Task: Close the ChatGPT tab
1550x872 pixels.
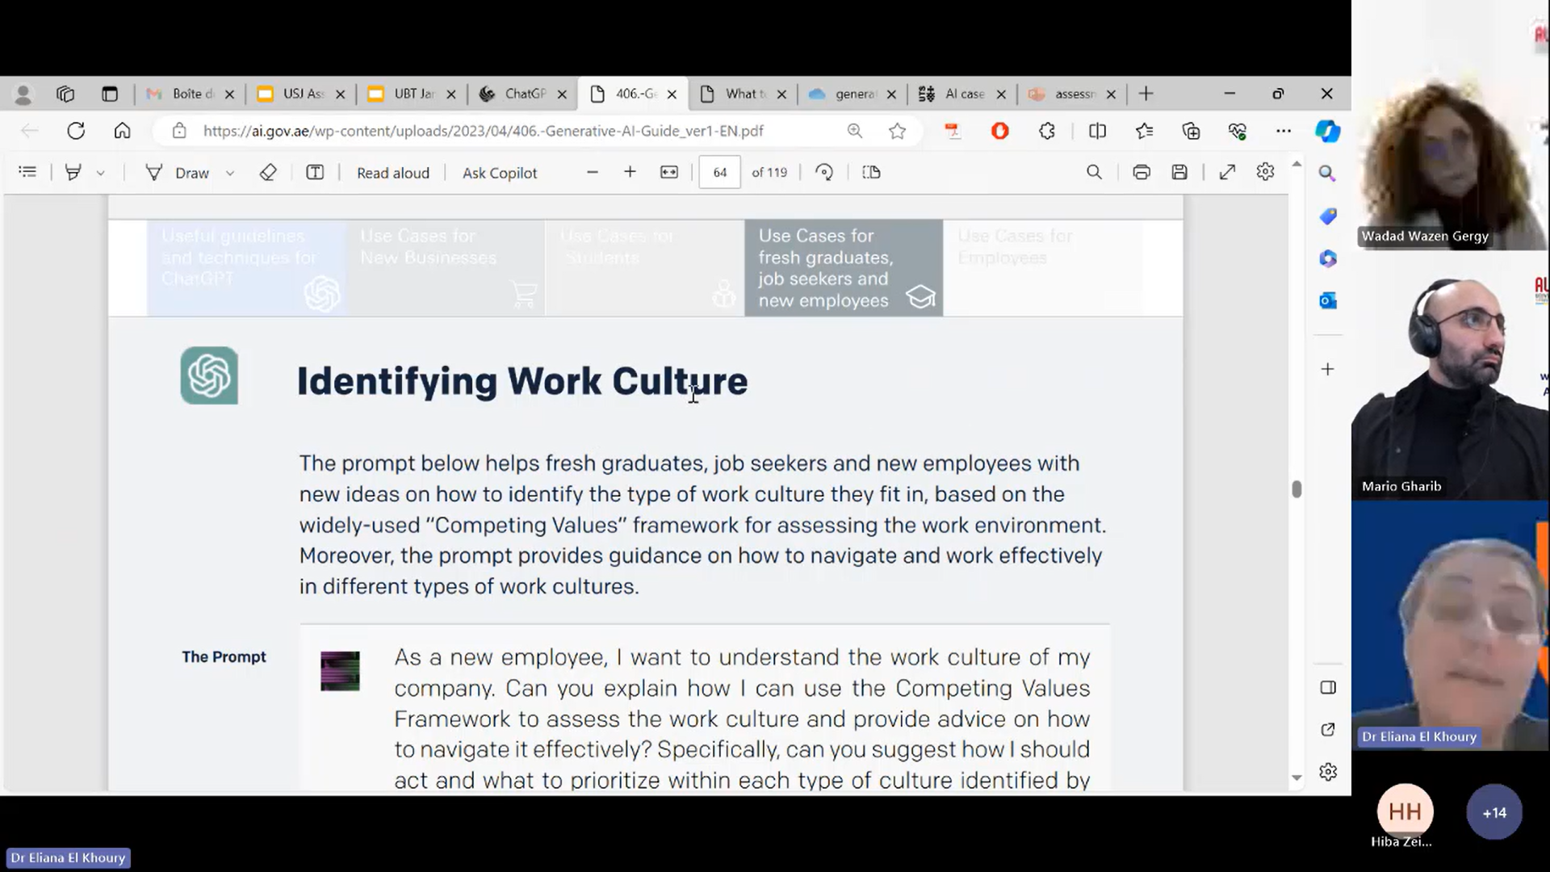Action: click(x=562, y=94)
